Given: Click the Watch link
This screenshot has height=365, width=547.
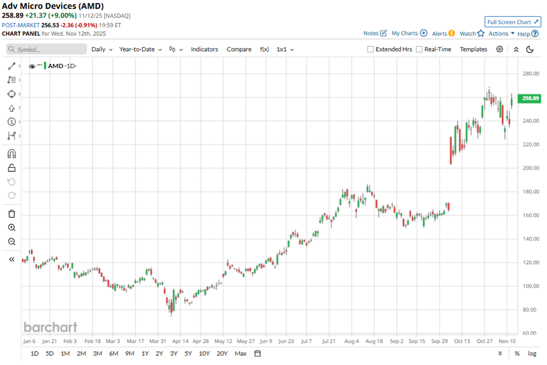Looking at the screenshot, I should click(468, 34).
